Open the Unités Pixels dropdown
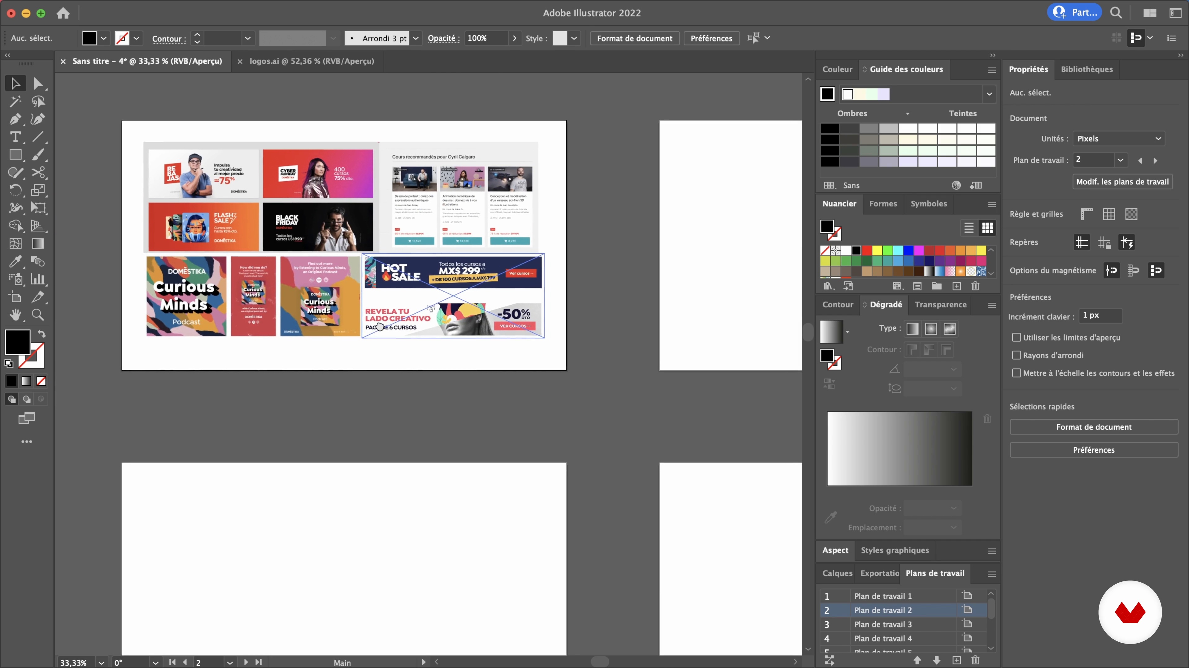The width and height of the screenshot is (1189, 668). point(1119,138)
